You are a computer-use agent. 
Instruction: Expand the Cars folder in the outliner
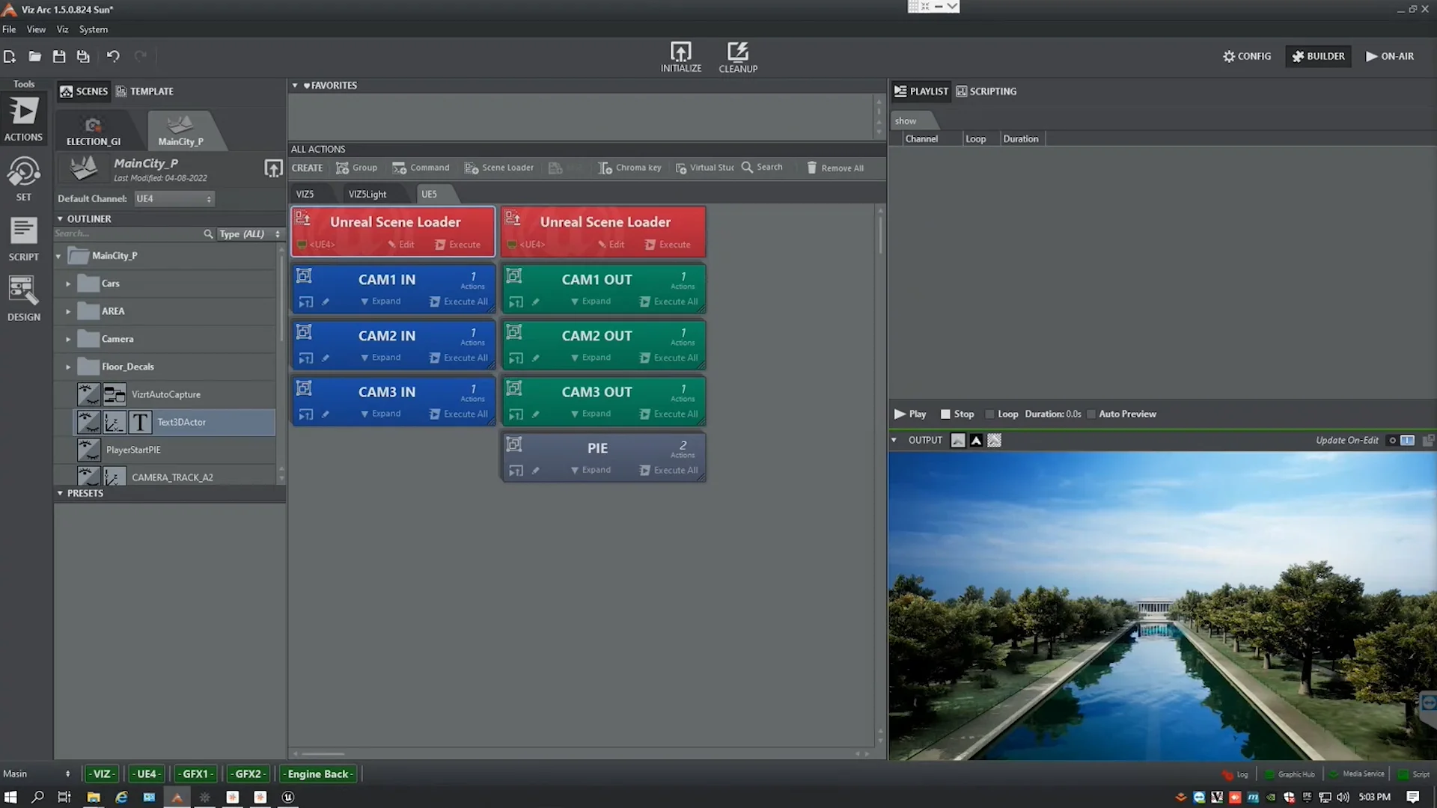[x=67, y=283]
